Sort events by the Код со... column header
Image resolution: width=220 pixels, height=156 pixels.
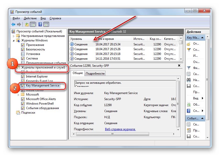(x=155, y=39)
